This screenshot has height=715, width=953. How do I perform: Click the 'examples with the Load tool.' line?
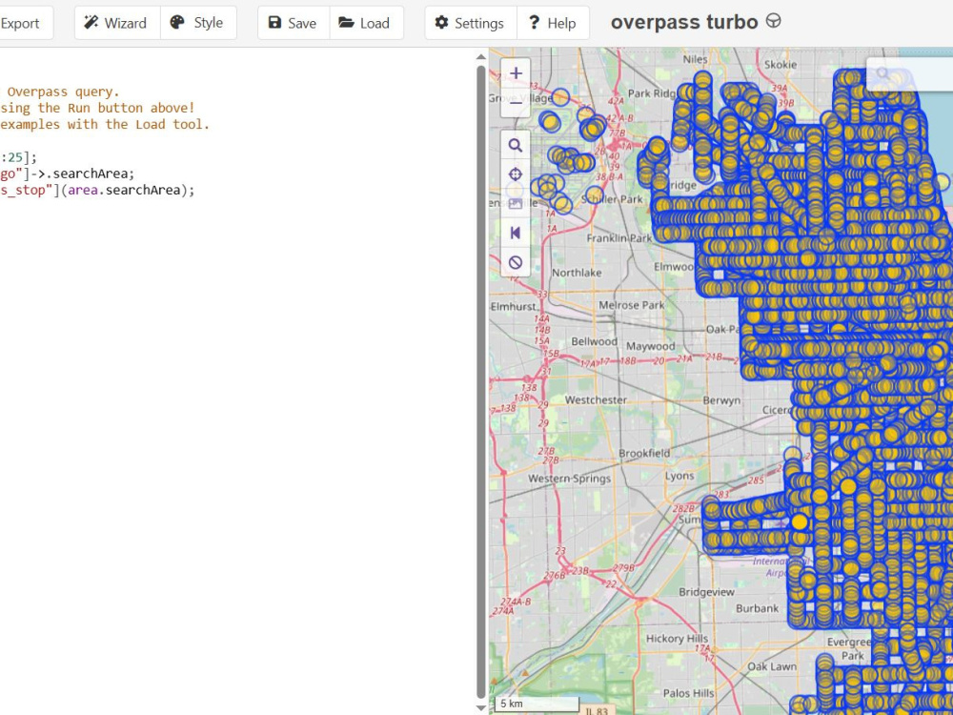coord(105,124)
